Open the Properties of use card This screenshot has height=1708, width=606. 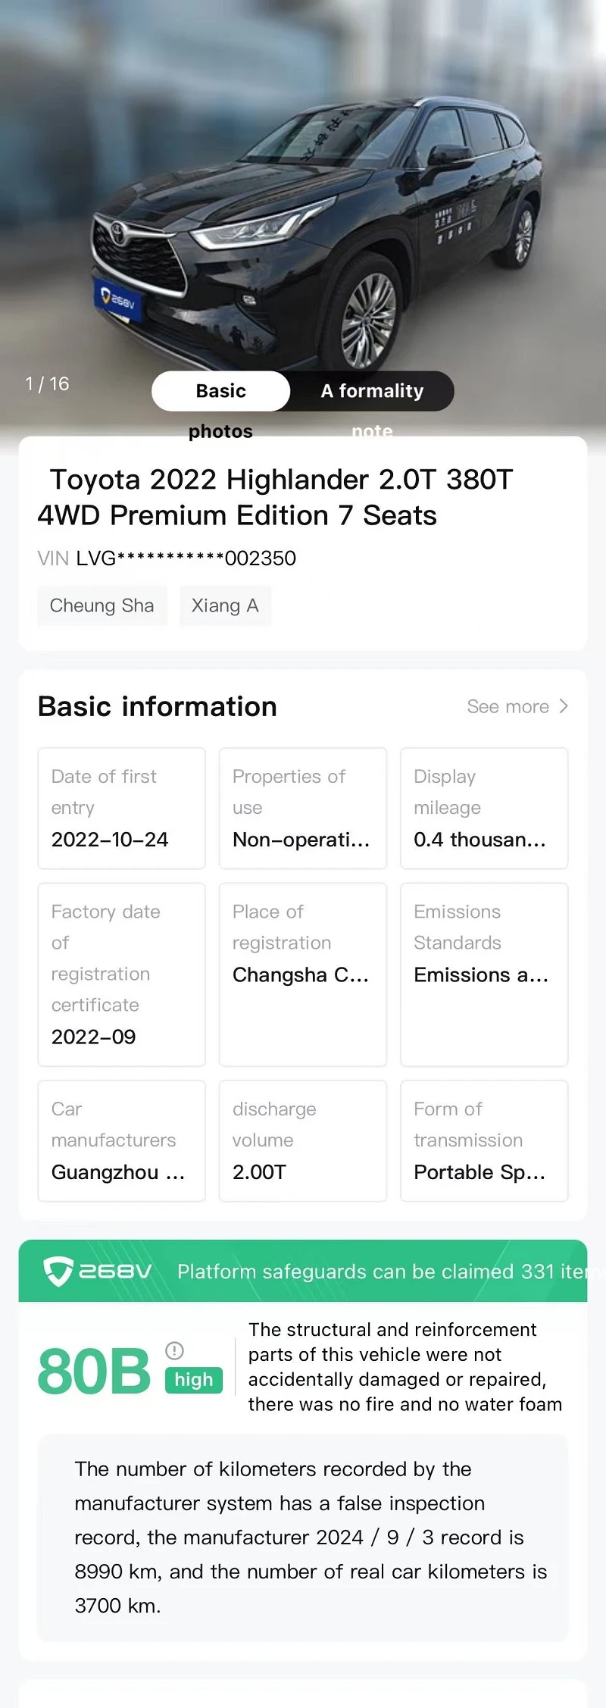pyautogui.click(x=303, y=809)
